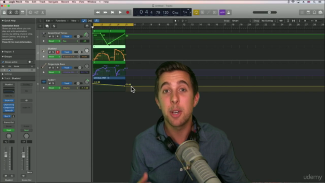The image size is (325, 183).
Task: Open the Record menu
Action: 65,2
